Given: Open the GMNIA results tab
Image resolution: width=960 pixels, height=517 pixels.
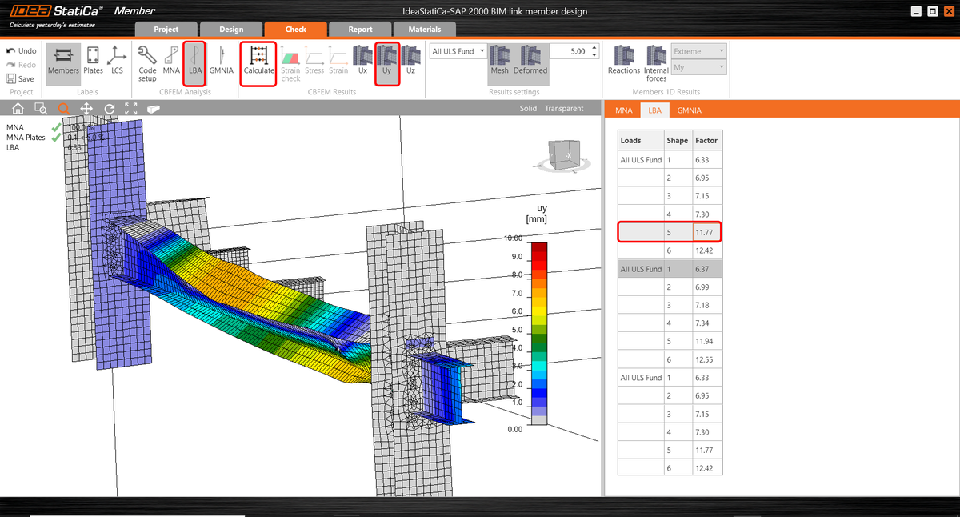Looking at the screenshot, I should (x=689, y=110).
